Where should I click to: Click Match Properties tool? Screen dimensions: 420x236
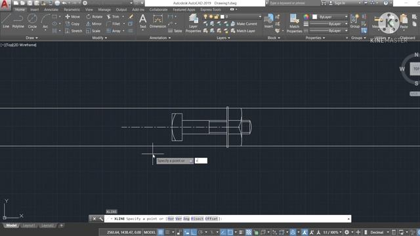coord(294,24)
